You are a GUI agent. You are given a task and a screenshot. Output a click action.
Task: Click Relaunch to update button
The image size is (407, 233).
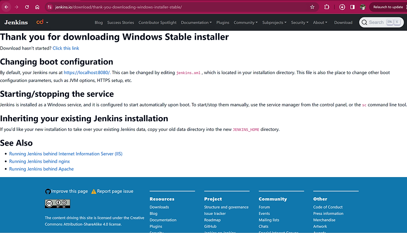pos(388,7)
